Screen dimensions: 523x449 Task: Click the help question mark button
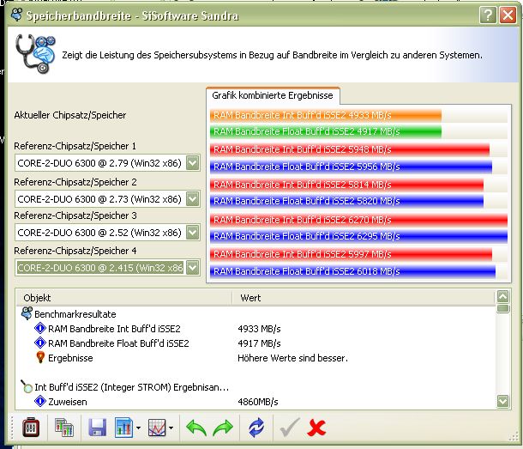pos(488,15)
